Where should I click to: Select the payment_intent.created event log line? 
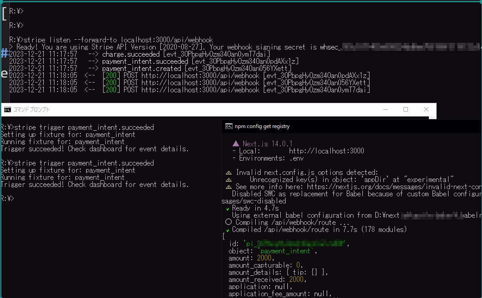coord(150,69)
